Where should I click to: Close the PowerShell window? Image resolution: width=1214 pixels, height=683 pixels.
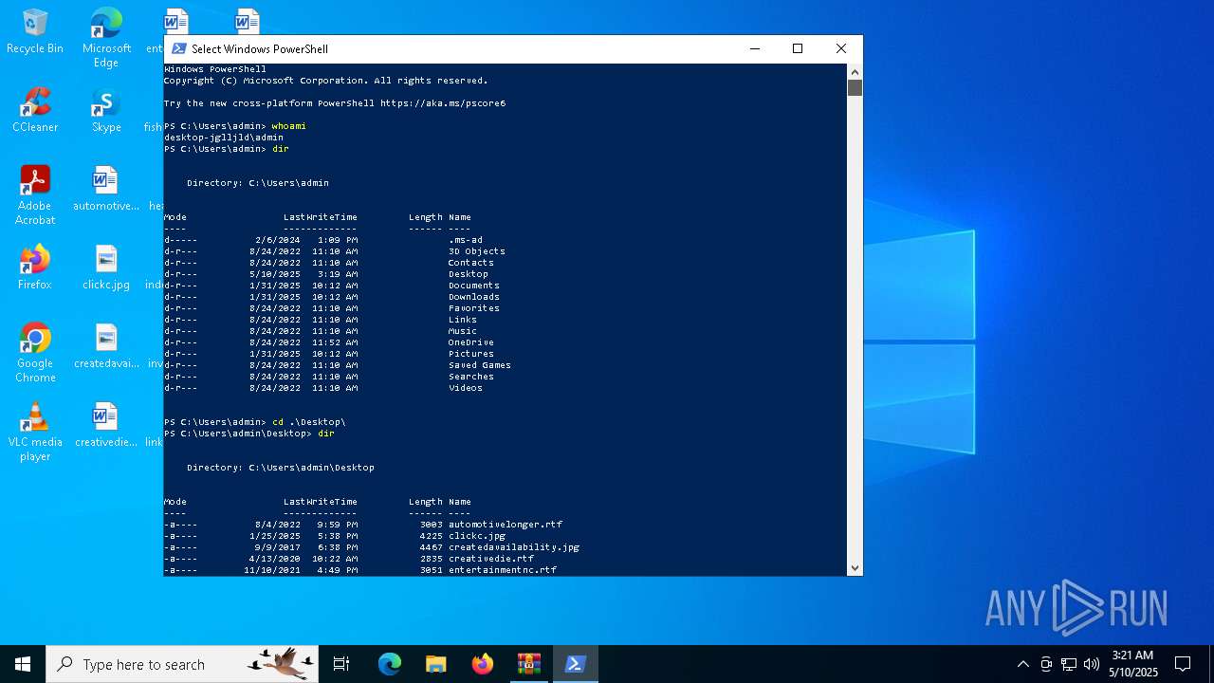click(841, 48)
